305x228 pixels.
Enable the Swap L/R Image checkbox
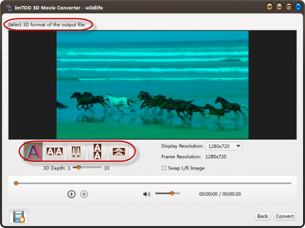pyautogui.click(x=163, y=168)
